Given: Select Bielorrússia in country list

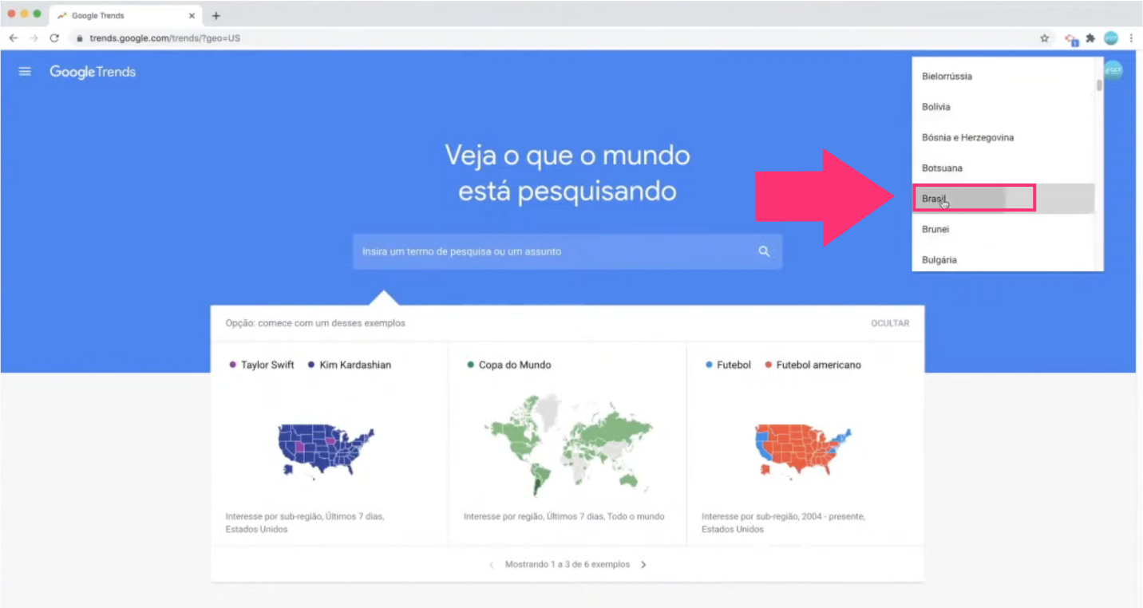Looking at the screenshot, I should pyautogui.click(x=1003, y=77).
